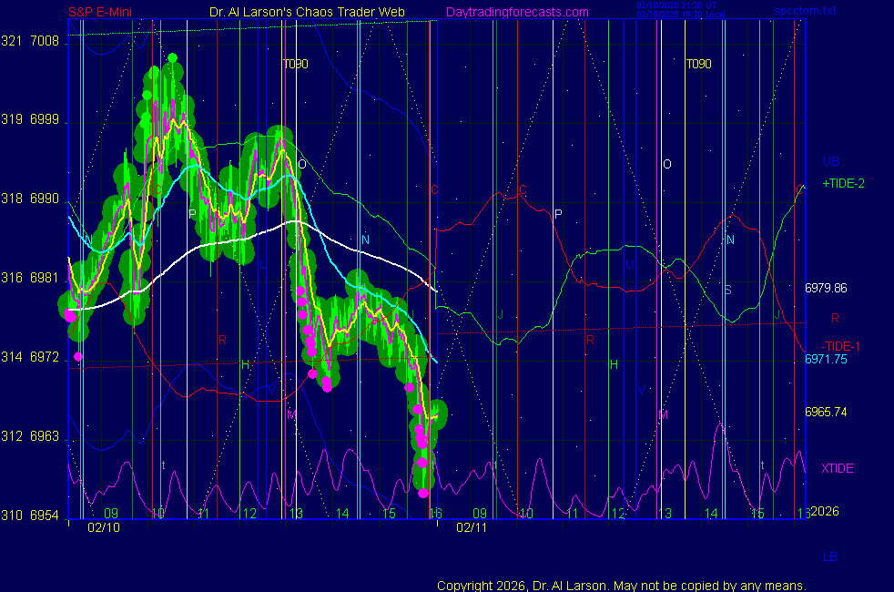Click the second T090 marker on 02/11
This screenshot has width=894, height=592.
point(698,65)
